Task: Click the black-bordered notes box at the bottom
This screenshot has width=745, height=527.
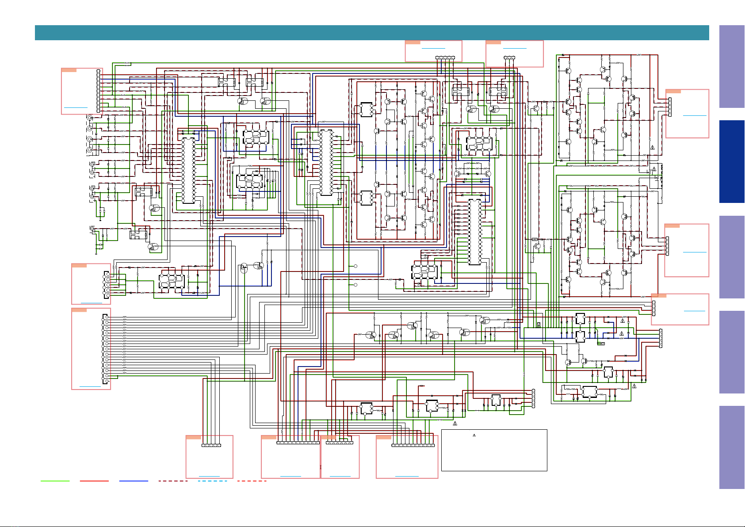Action: coord(494,450)
